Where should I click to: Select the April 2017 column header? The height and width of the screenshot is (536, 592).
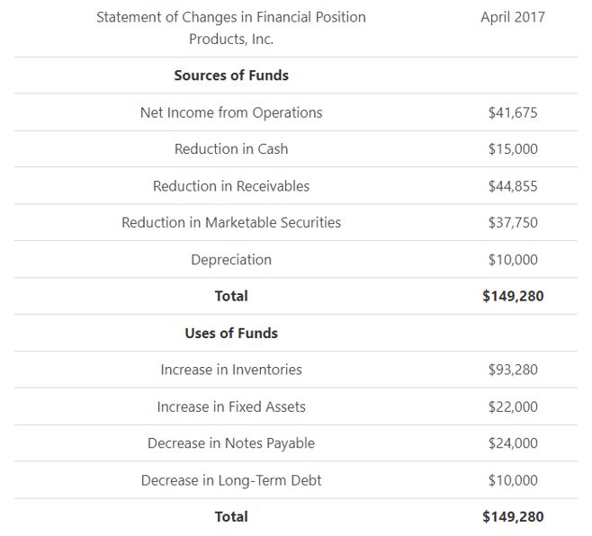click(x=513, y=17)
